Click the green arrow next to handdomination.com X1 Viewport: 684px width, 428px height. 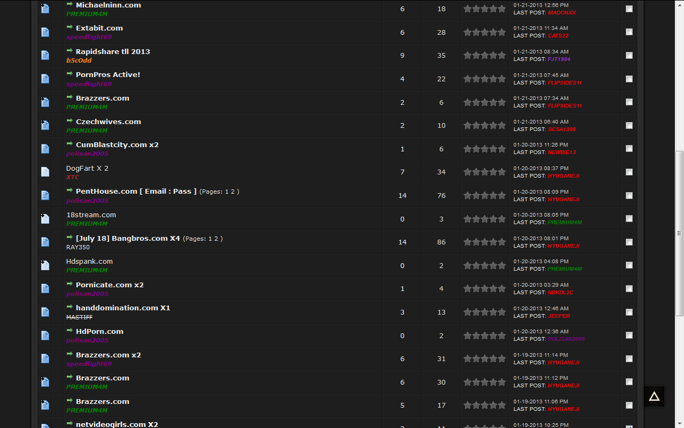[x=69, y=307]
